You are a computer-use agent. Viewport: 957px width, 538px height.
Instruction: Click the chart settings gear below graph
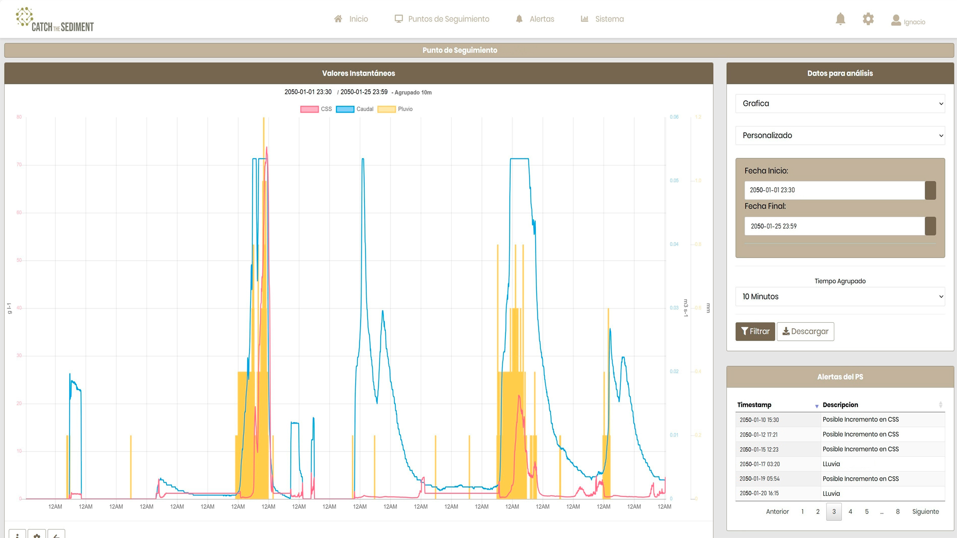[x=37, y=534]
